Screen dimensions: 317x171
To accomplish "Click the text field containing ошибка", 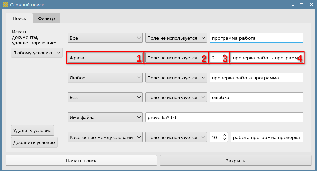I will click(256, 98).
